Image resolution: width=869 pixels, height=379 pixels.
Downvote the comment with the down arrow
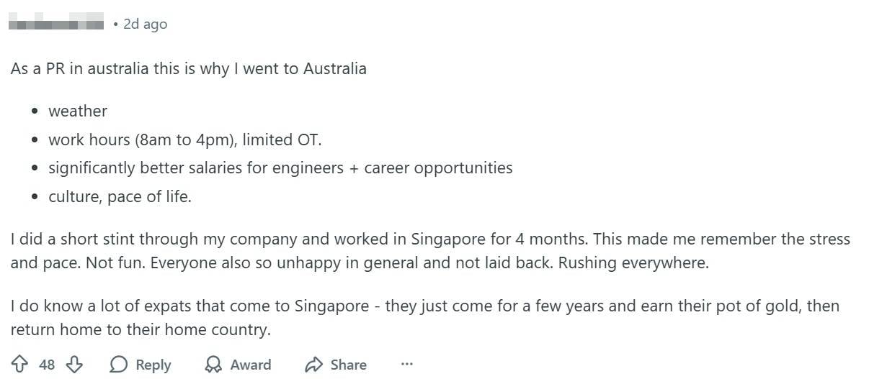coord(74,365)
